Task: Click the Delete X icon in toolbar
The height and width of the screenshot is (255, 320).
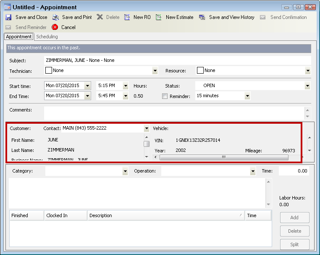Action: point(100,17)
